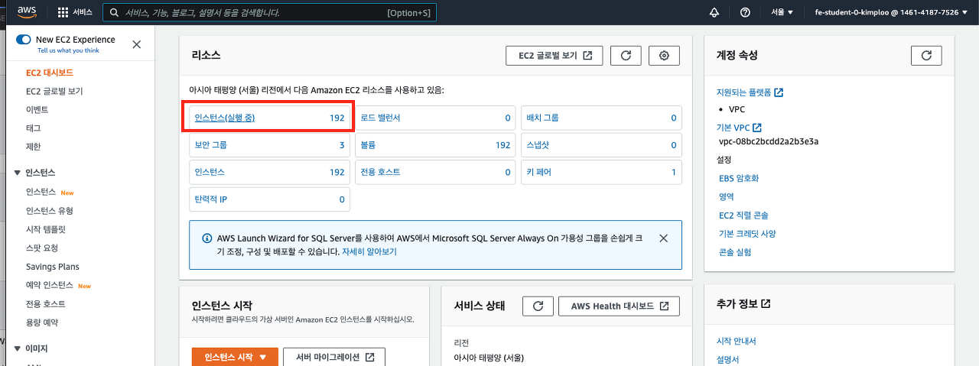The width and height of the screenshot is (979, 366).
Task: Open 리소스 panel settings gear
Action: [x=664, y=55]
